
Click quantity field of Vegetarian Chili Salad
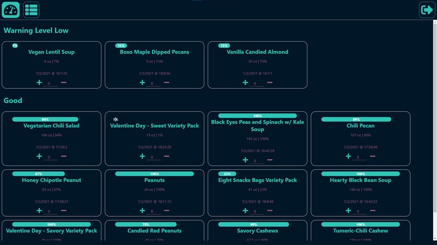coord(50,157)
